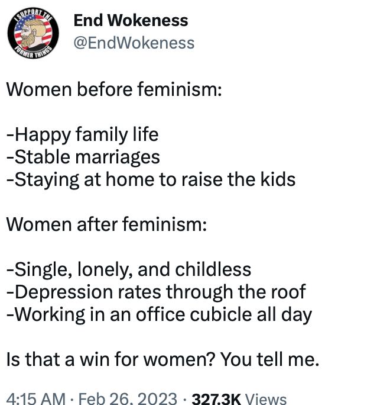Click the End Wokeness display name

(131, 20)
